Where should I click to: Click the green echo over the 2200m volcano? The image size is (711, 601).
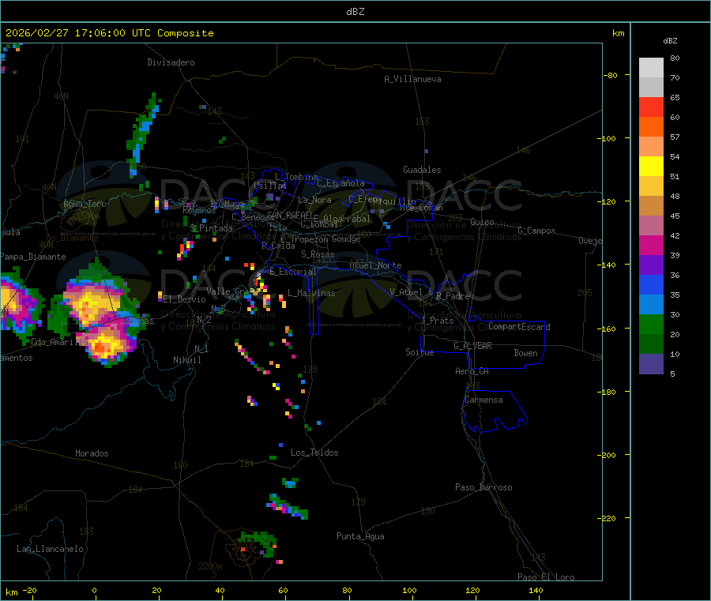[258, 544]
